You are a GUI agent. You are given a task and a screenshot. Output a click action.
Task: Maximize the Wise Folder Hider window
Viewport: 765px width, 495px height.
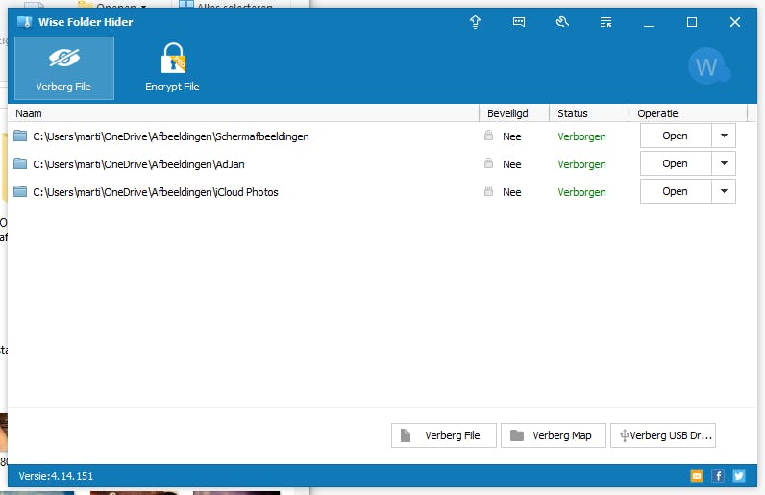pyautogui.click(x=692, y=22)
